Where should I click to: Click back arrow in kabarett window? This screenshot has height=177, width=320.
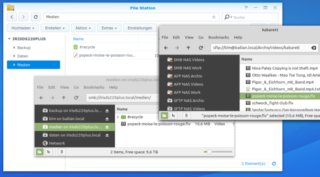(166, 48)
